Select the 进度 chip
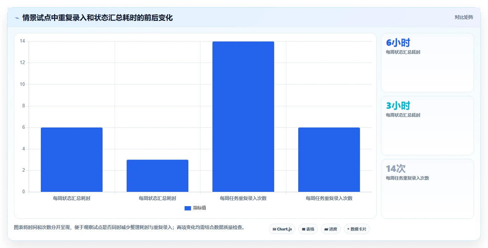The height and width of the screenshot is (248, 488). pyautogui.click(x=331, y=229)
